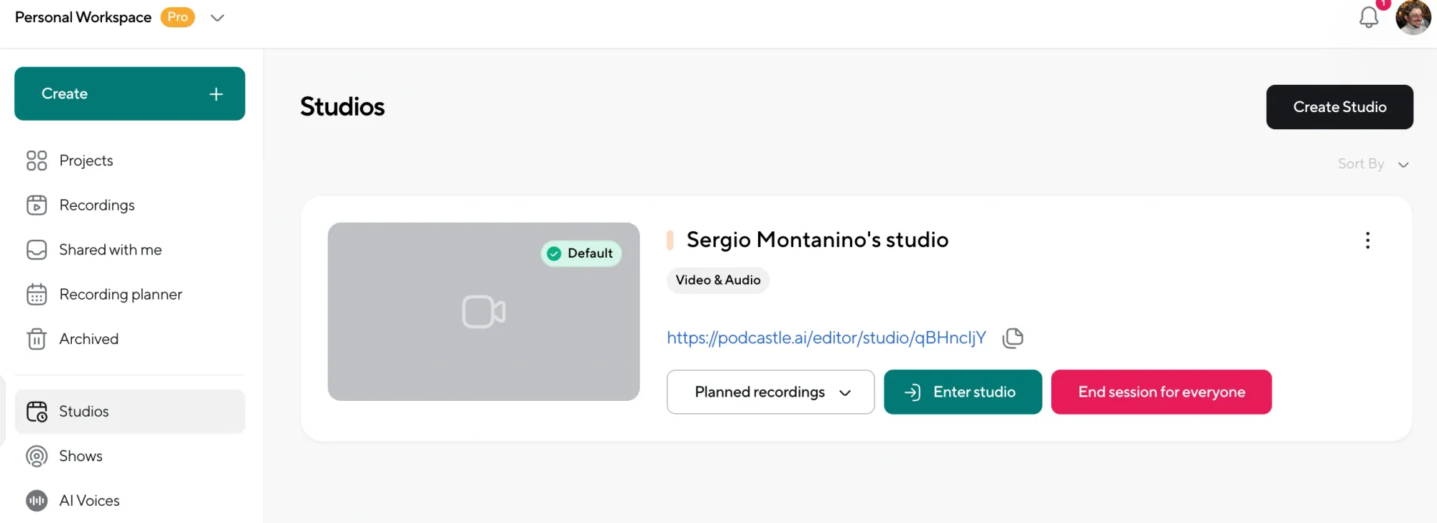Click the Studios icon in sidebar

point(37,412)
